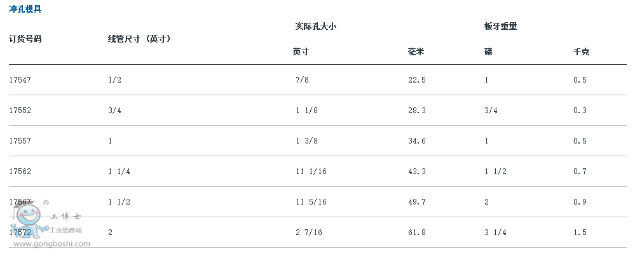Image resolution: width=635 pixels, height=256 pixels.
Task: Click the 工业品商城 watermark text
Action: click(x=65, y=230)
